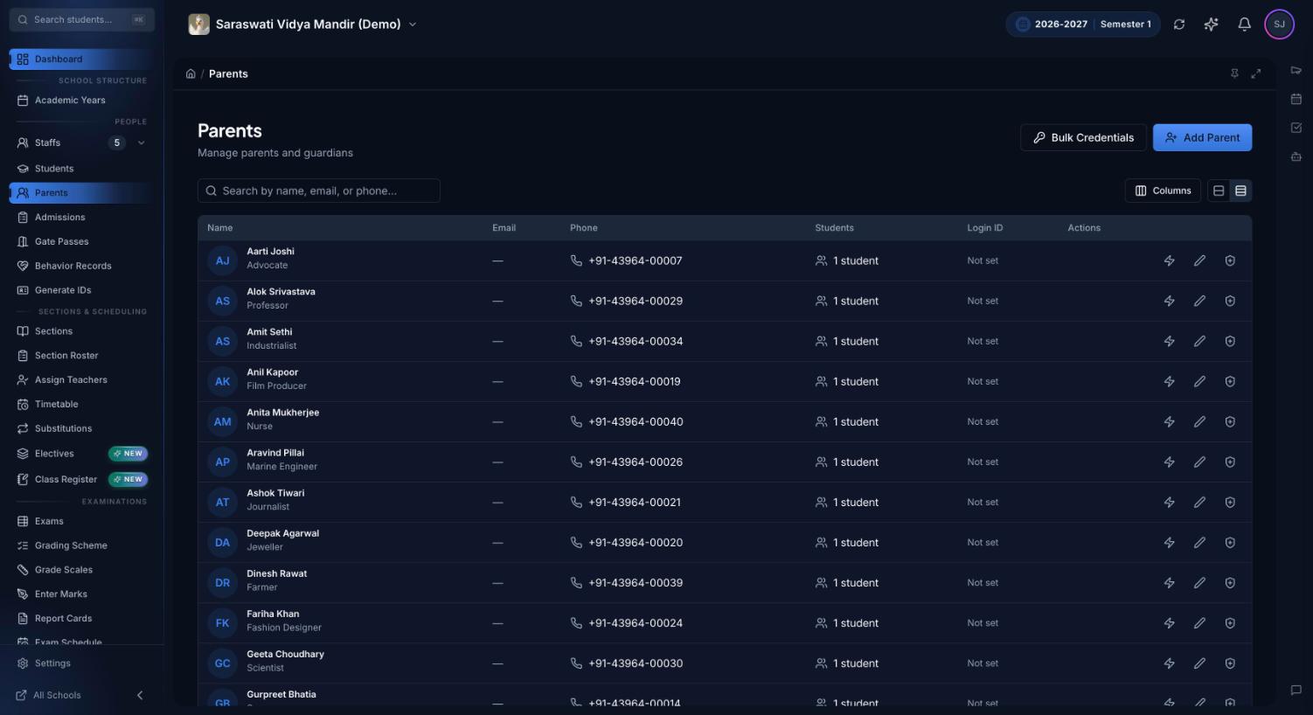Open Timetable from the sidebar
The height and width of the screenshot is (715, 1313).
point(81,404)
